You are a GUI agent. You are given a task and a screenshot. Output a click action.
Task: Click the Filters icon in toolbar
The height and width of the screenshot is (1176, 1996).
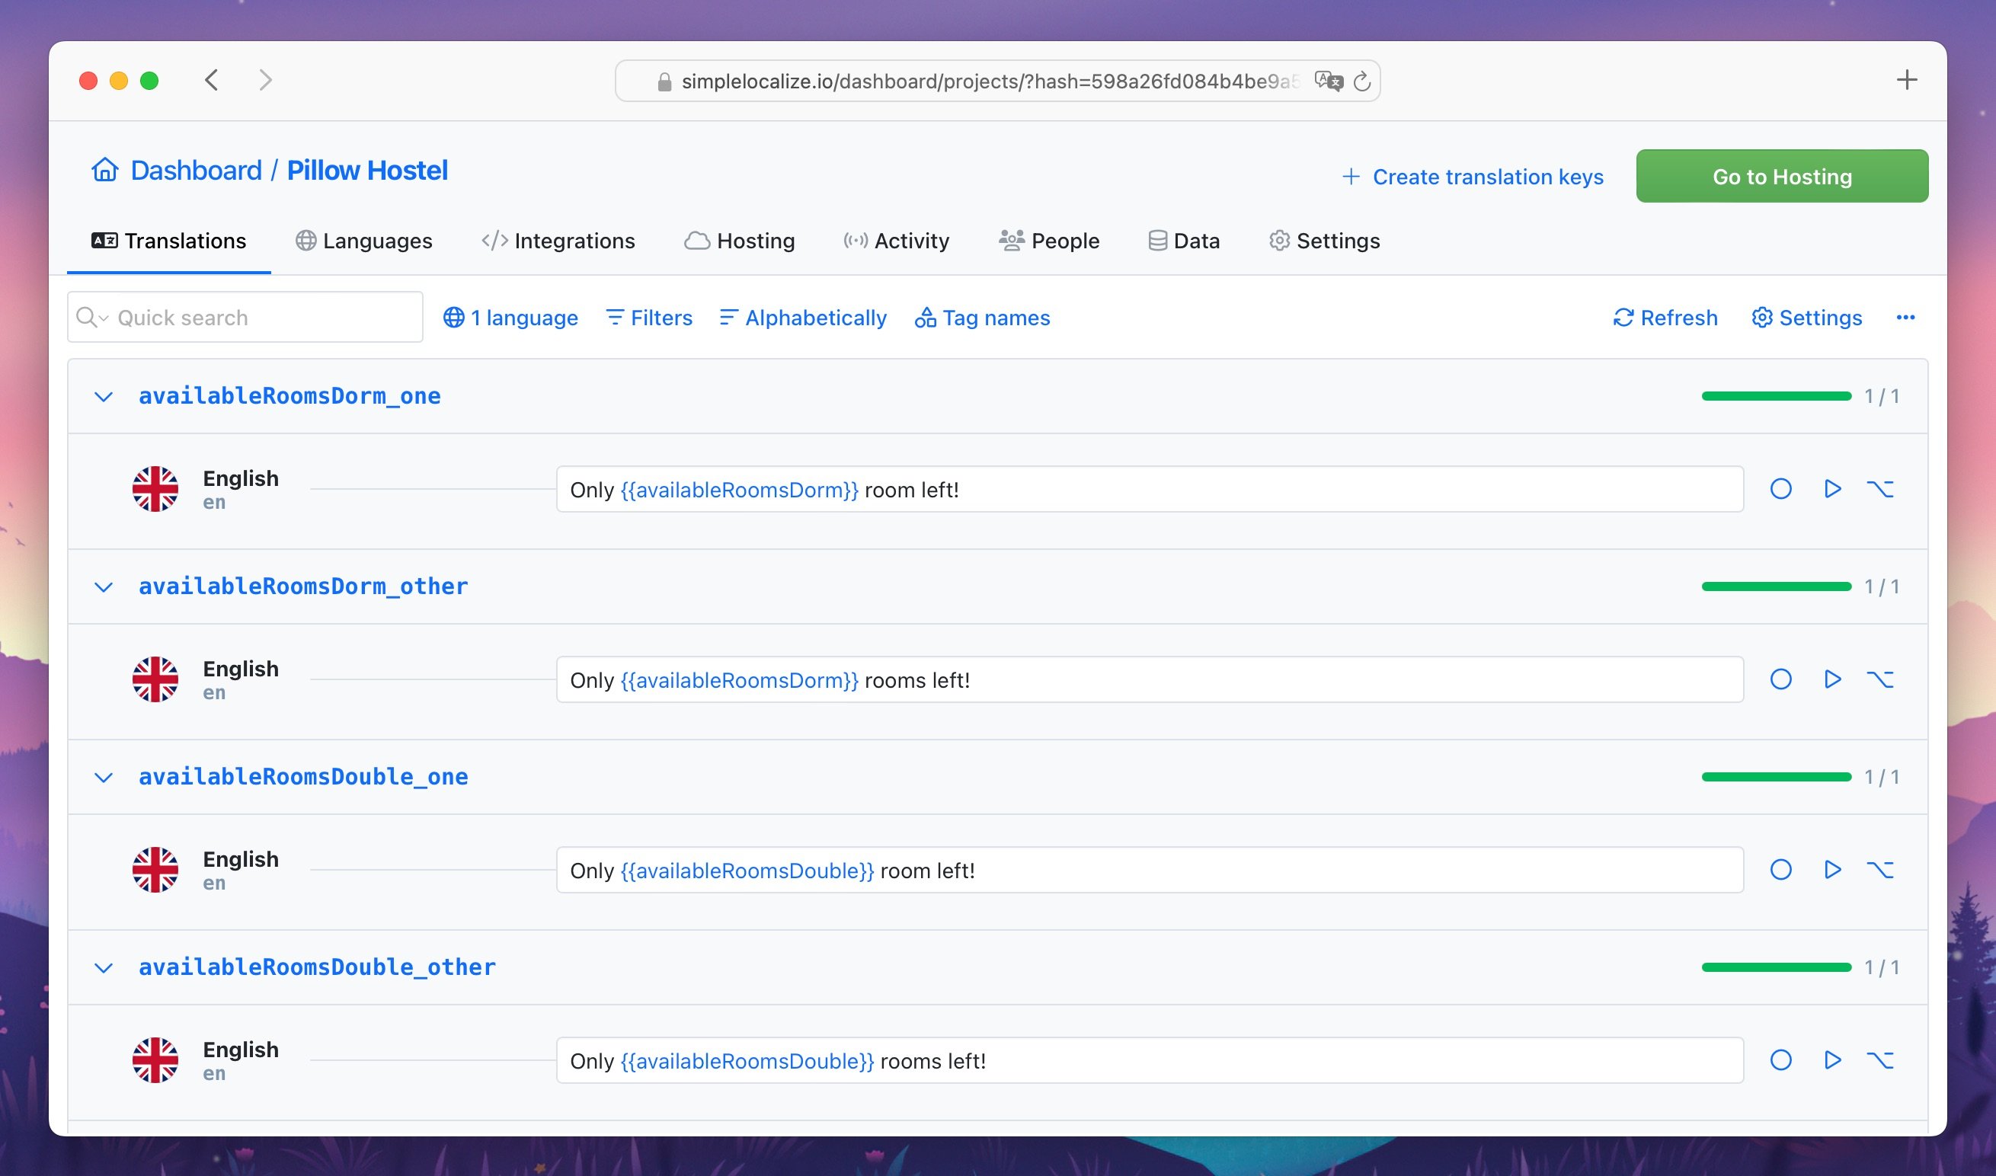(615, 316)
